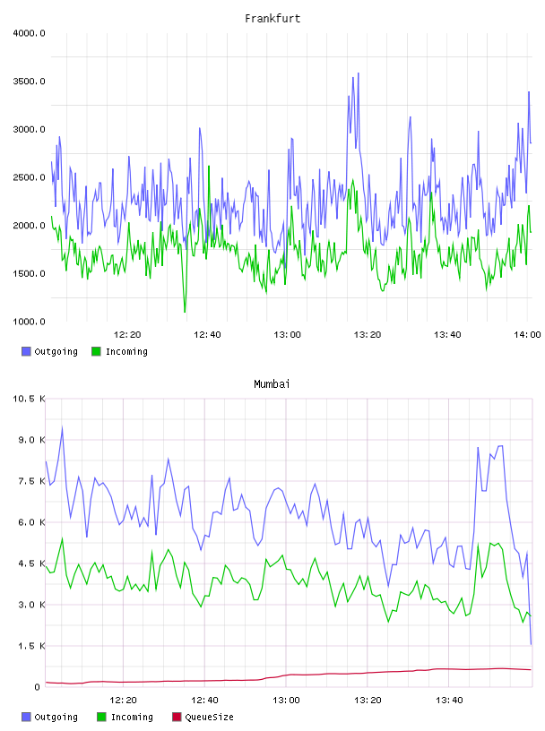545x731 pixels.
Task: Click the first Outgoing peak in Mumbai chart
Action: click(x=62, y=427)
